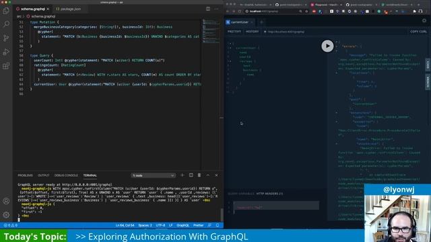Open the Problems panel tab

tap(26, 175)
